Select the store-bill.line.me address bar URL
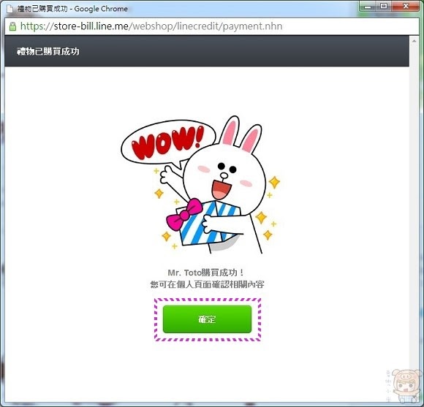The width and height of the screenshot is (424, 407). tap(151, 26)
